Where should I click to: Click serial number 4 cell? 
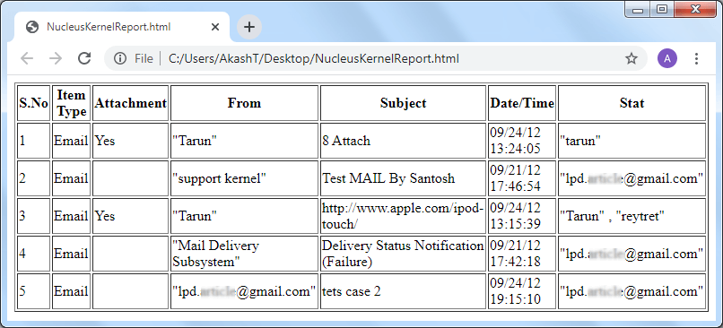34,254
